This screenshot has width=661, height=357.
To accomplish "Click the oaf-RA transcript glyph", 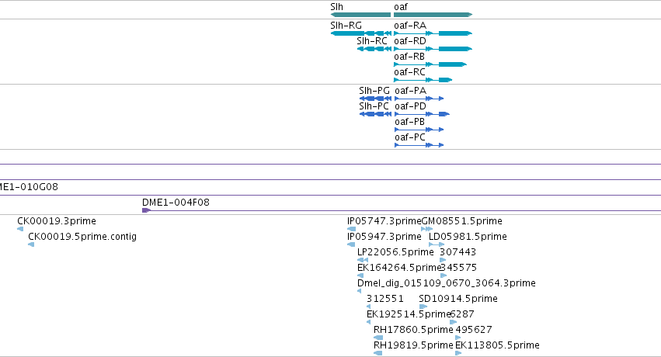I will (x=433, y=33).
